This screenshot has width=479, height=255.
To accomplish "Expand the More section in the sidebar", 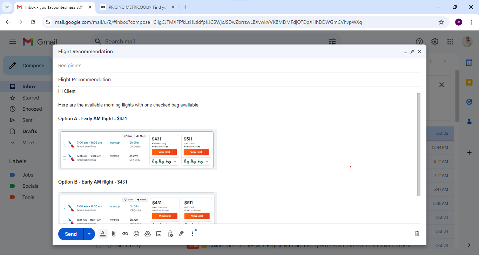I will [x=28, y=143].
